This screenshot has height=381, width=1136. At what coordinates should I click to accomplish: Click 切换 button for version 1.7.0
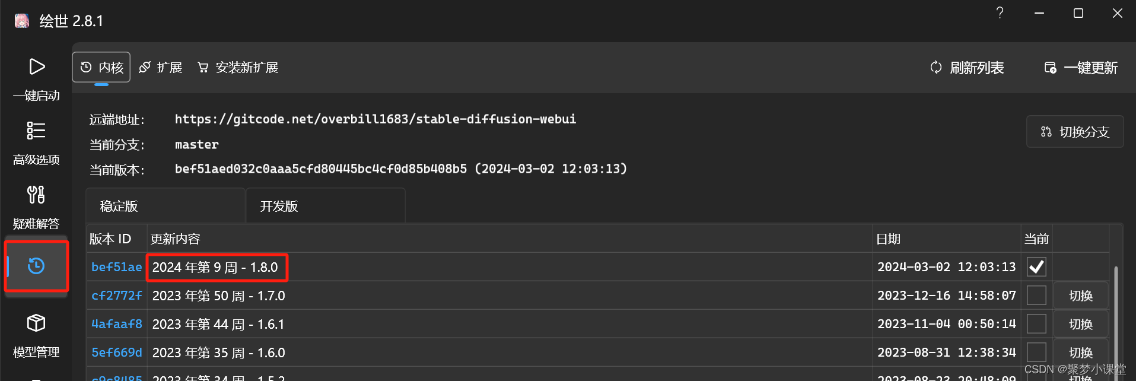(1081, 296)
